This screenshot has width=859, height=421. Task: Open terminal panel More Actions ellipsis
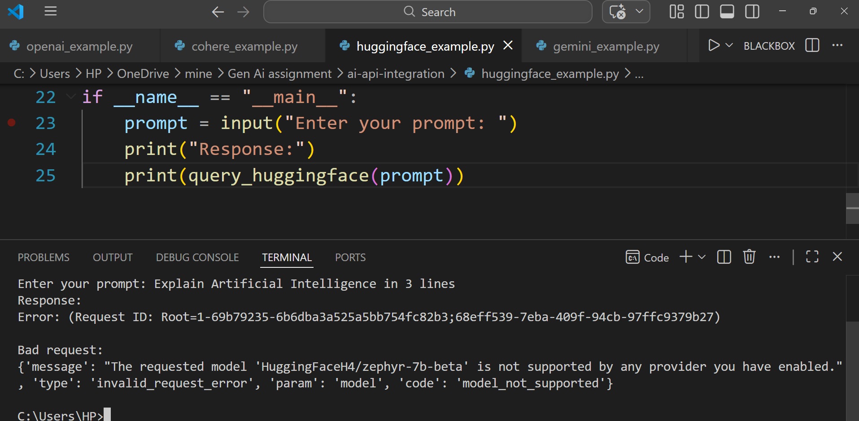[x=774, y=257]
